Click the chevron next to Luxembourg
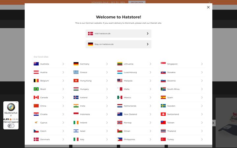 (x=150, y=72)
